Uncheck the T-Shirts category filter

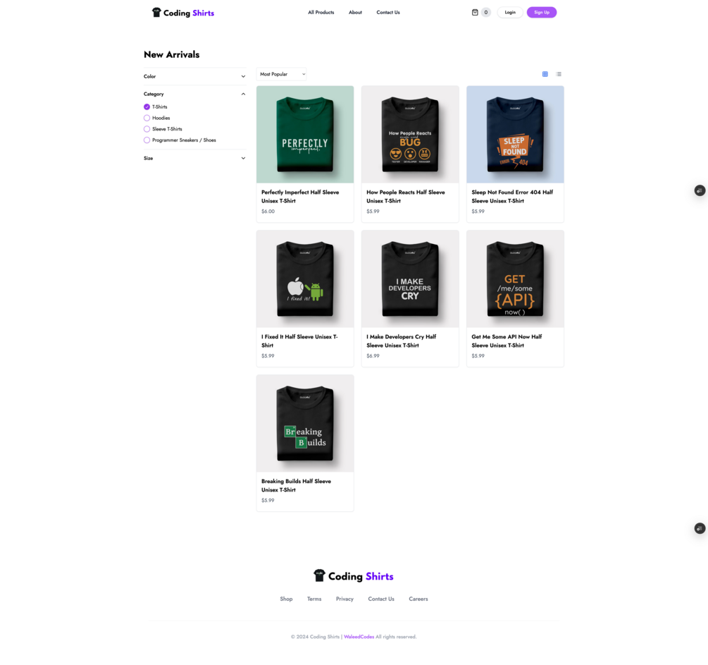(x=147, y=106)
